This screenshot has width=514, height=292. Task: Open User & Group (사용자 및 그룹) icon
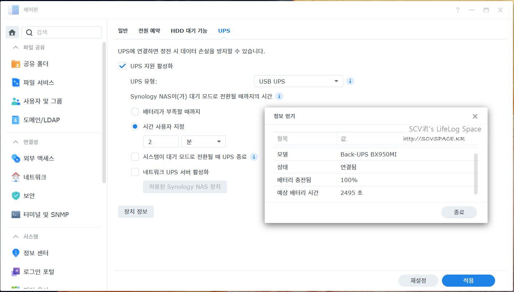click(16, 101)
